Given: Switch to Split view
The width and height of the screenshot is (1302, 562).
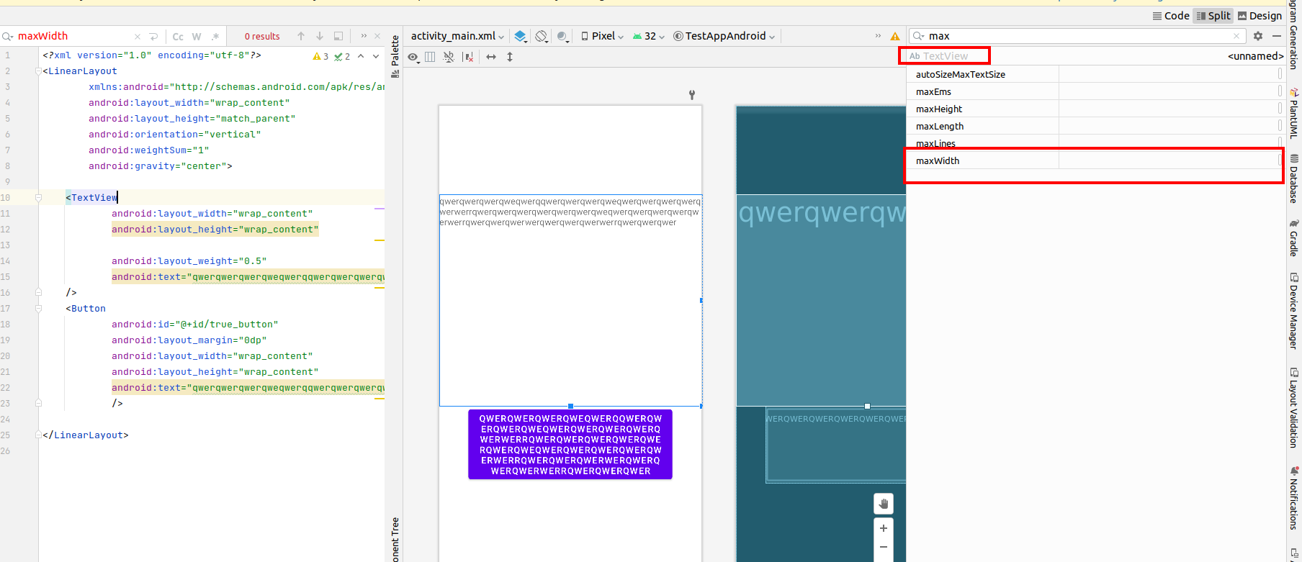Looking at the screenshot, I should (1213, 16).
